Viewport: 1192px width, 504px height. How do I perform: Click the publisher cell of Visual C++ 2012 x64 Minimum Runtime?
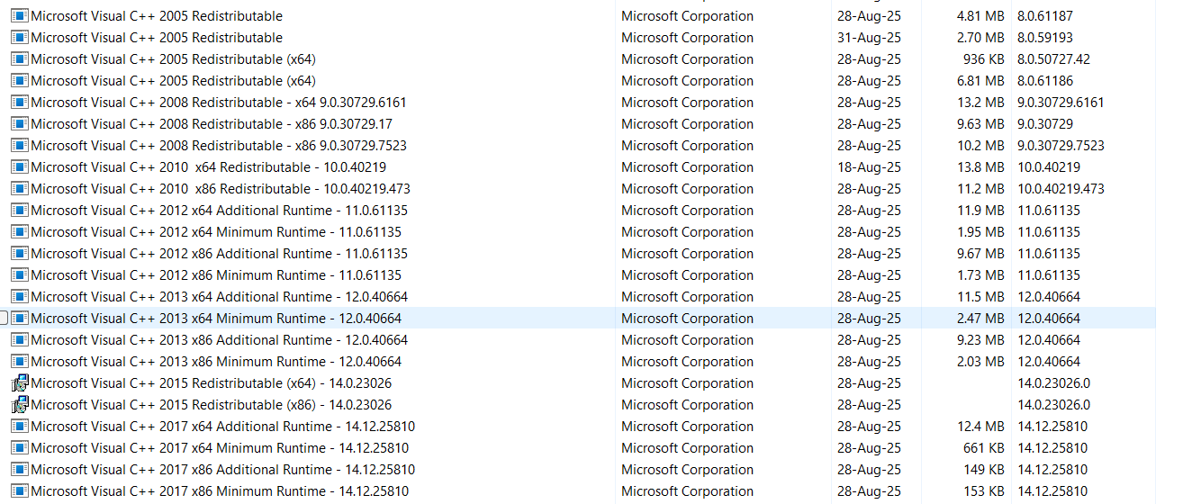(687, 232)
